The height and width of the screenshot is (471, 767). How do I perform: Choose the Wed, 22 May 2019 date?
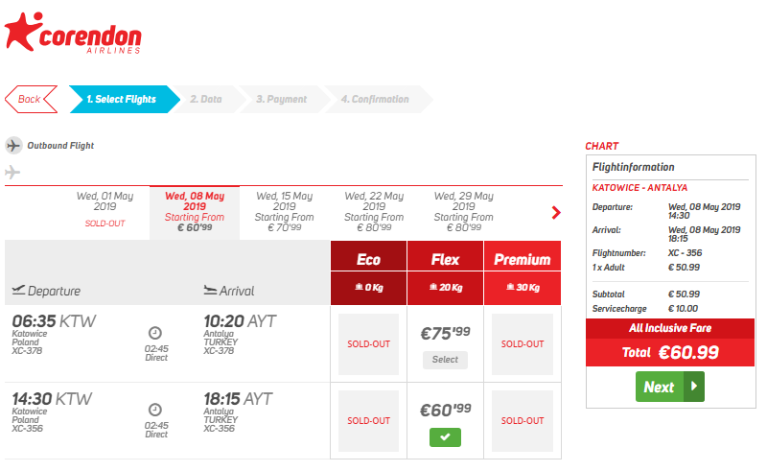pyautogui.click(x=374, y=211)
